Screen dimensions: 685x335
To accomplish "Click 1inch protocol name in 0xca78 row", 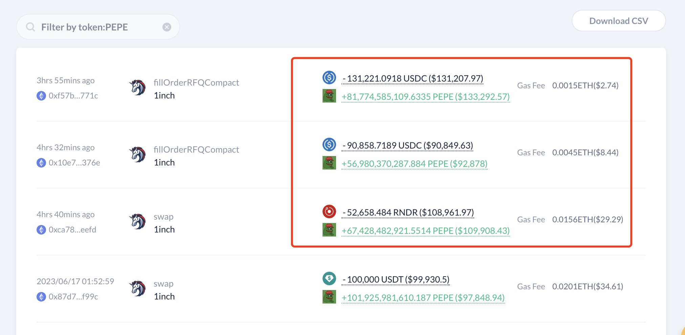I will click(164, 229).
